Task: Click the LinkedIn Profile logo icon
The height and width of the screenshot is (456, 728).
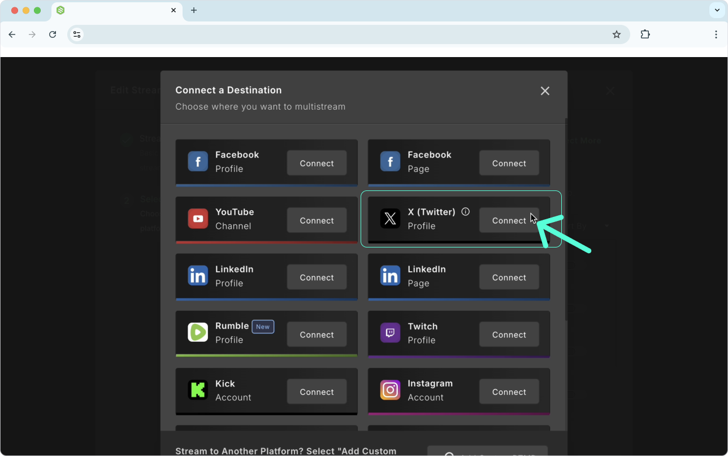Action: tap(198, 276)
